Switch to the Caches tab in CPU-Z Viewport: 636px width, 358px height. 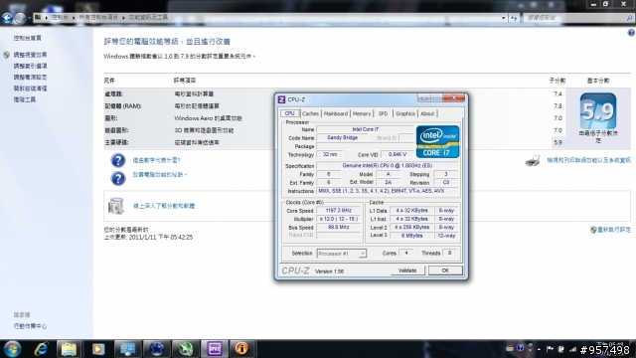[x=310, y=113]
